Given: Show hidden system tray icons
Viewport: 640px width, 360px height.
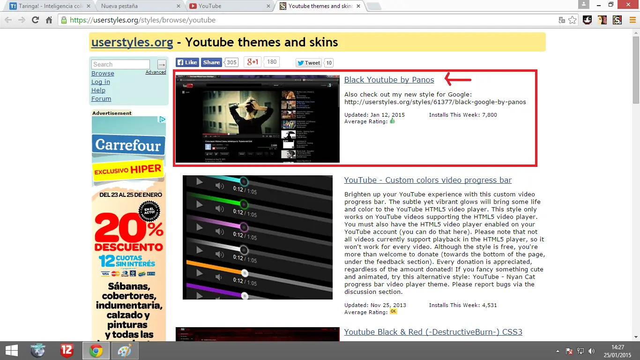Looking at the screenshot, I should pyautogui.click(x=558, y=351).
